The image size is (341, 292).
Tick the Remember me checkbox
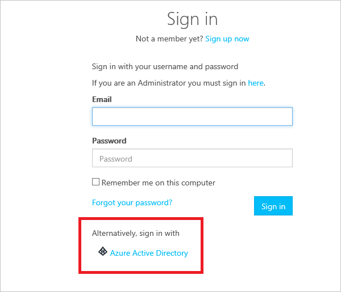tap(95, 182)
